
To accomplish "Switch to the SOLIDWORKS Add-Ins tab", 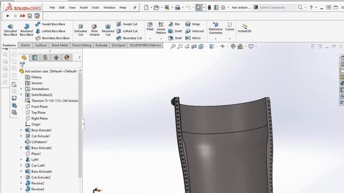I will pos(145,45).
